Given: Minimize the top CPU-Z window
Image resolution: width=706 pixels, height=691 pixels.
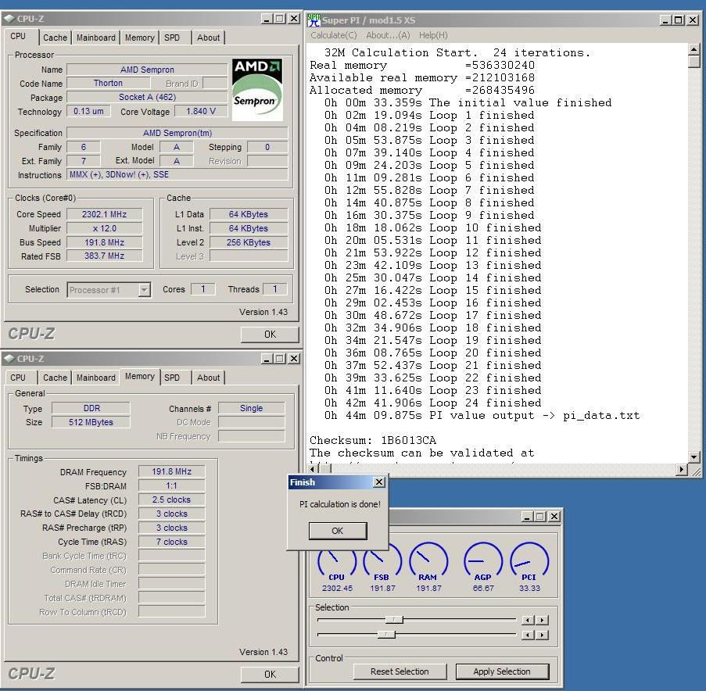Looking at the screenshot, I should coord(267,19).
